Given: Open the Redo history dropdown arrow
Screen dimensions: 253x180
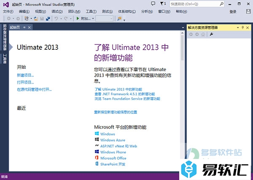Looking at the screenshot, I should (71, 19).
